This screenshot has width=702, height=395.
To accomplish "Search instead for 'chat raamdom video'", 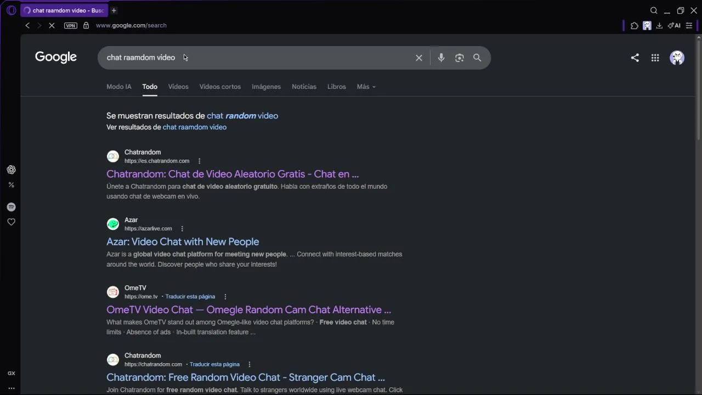I will 195,127.
